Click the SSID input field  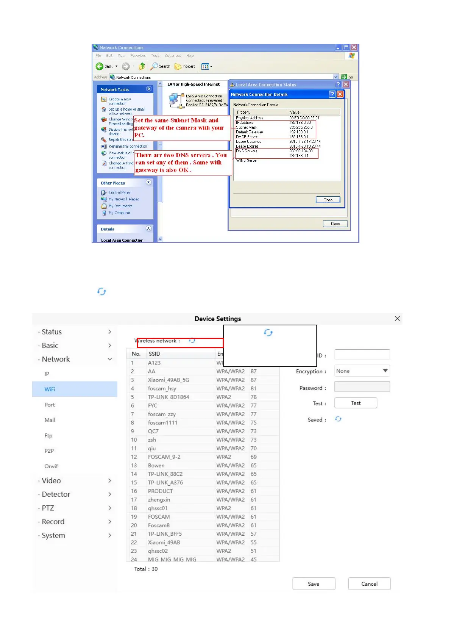362,355
